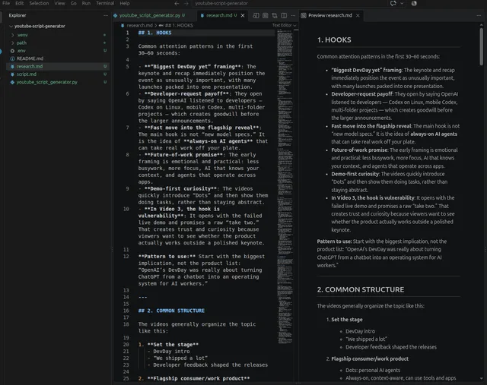Open the .env file in Explorer
Viewport: 487px width, 385px height.
[58, 51]
